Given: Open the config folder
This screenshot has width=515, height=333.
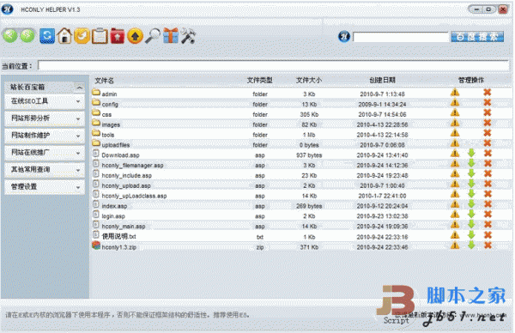Looking at the screenshot, I should [x=110, y=105].
